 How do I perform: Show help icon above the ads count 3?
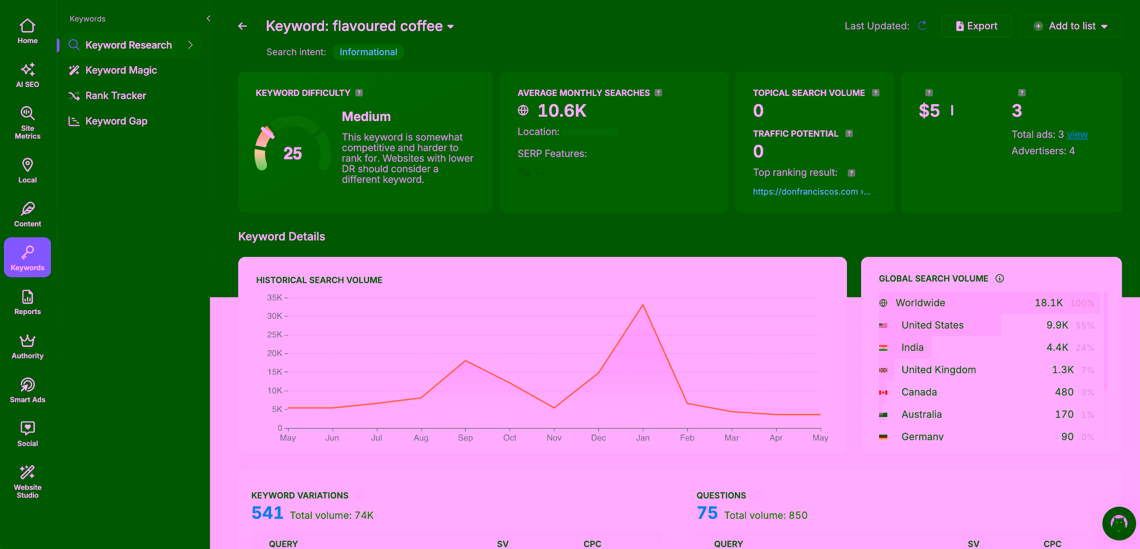1021,93
